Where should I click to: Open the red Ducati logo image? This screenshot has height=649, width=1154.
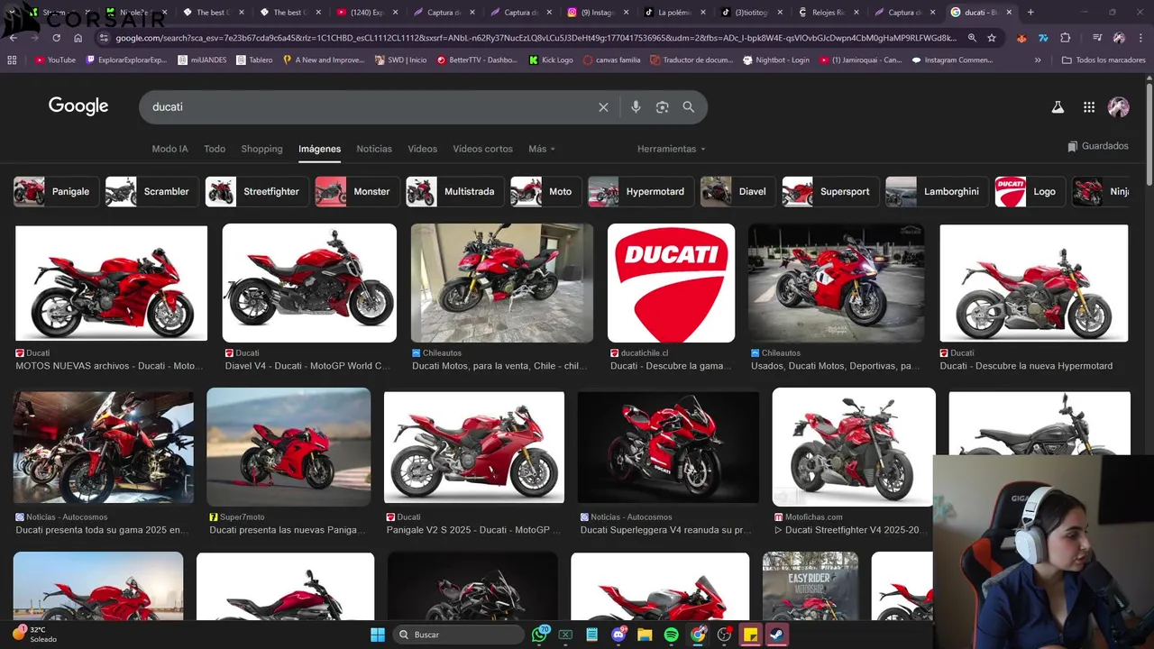(x=671, y=283)
